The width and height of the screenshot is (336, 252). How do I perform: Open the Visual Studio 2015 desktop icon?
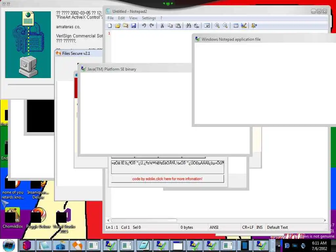pyautogui.click(x=64, y=221)
